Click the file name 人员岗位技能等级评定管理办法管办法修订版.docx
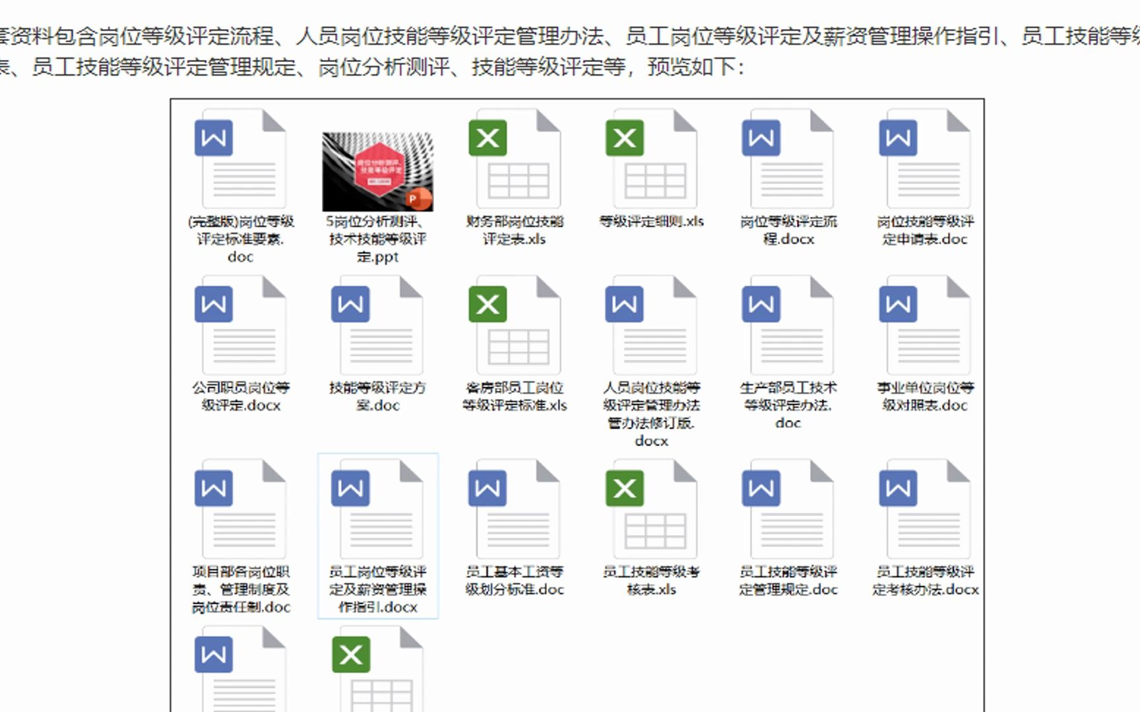1140x712 pixels. pyautogui.click(x=651, y=414)
